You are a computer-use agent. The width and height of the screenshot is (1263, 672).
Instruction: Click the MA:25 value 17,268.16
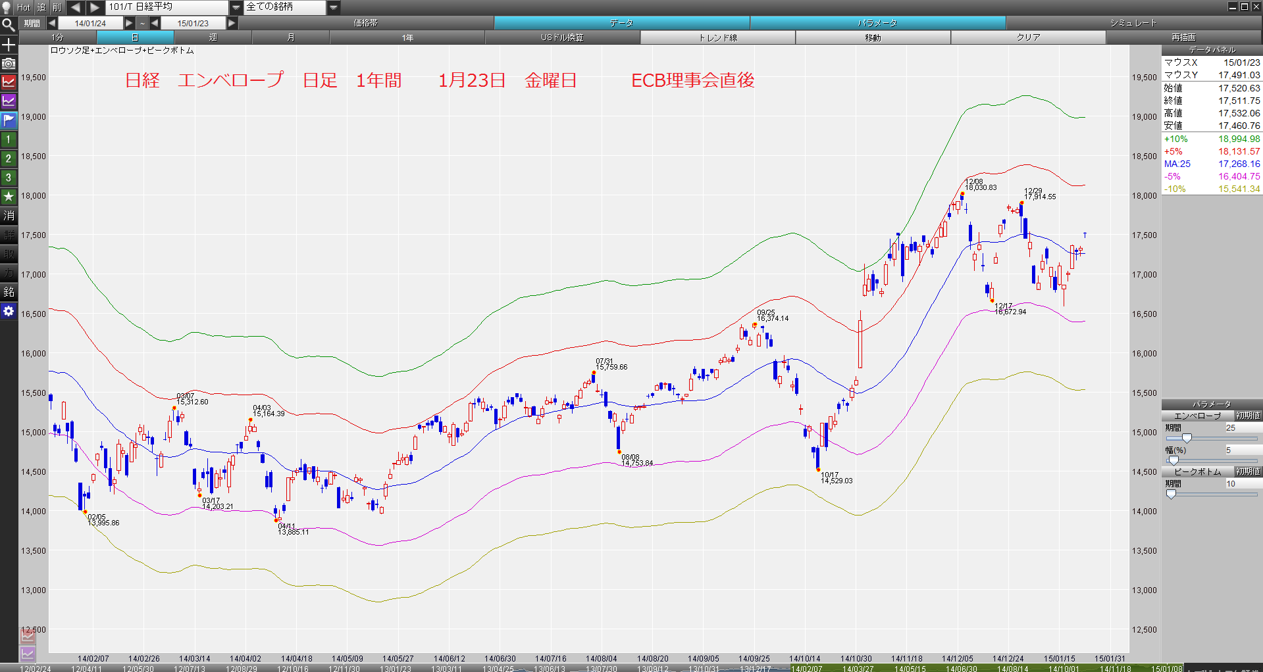(1239, 164)
